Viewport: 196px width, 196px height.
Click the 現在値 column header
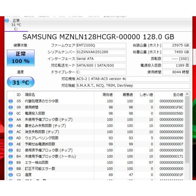104,95
